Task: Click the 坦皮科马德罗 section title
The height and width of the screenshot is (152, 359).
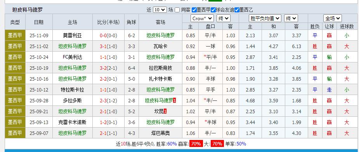Action: click(x=27, y=10)
